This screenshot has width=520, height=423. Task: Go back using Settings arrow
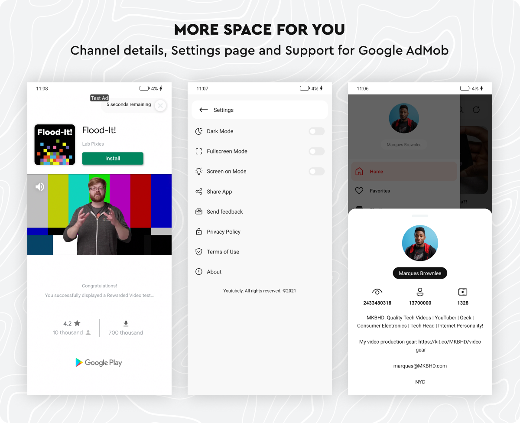(x=204, y=110)
